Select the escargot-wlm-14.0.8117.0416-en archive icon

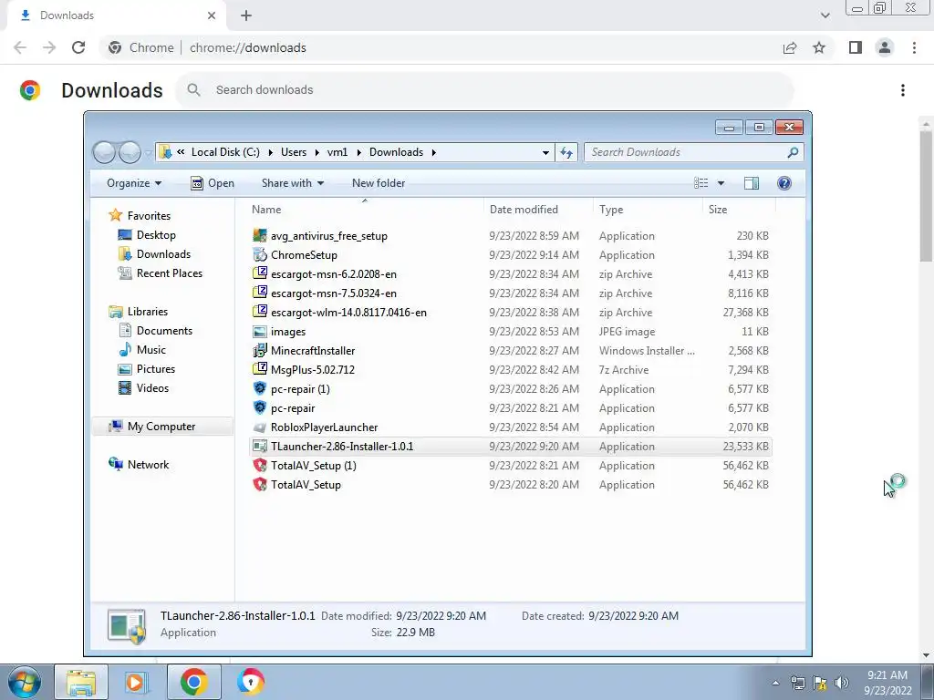click(260, 312)
